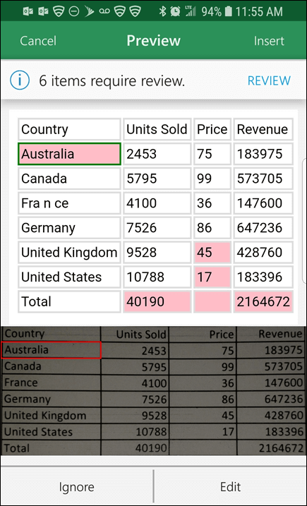The width and height of the screenshot is (307, 506).
Task: Tap the do-not-disturb circle status icon
Action: tap(74, 11)
